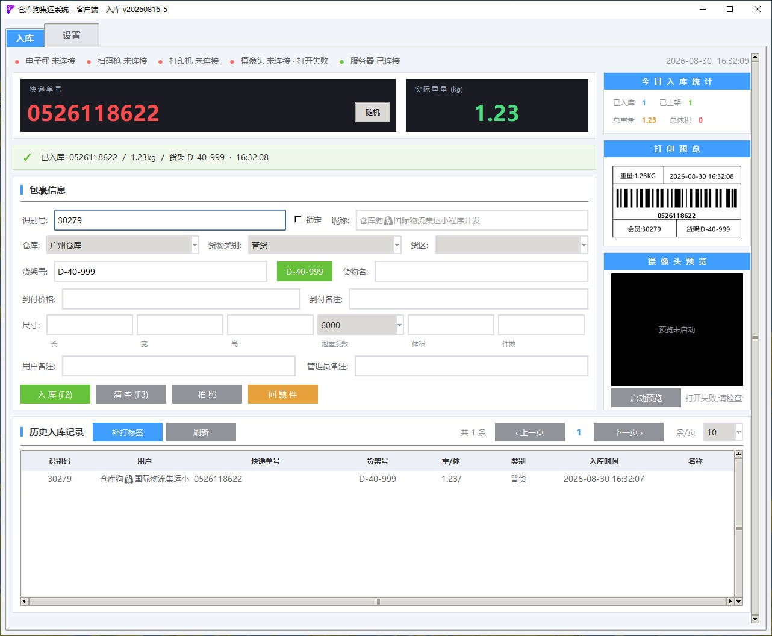Click the penguin icon in history row

(128, 479)
